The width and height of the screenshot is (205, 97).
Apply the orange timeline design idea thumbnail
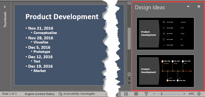pyautogui.click(x=165, y=71)
